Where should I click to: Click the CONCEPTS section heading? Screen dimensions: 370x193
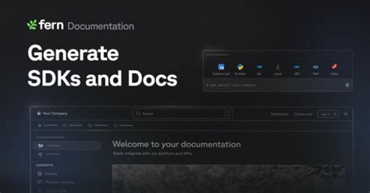(x=45, y=165)
